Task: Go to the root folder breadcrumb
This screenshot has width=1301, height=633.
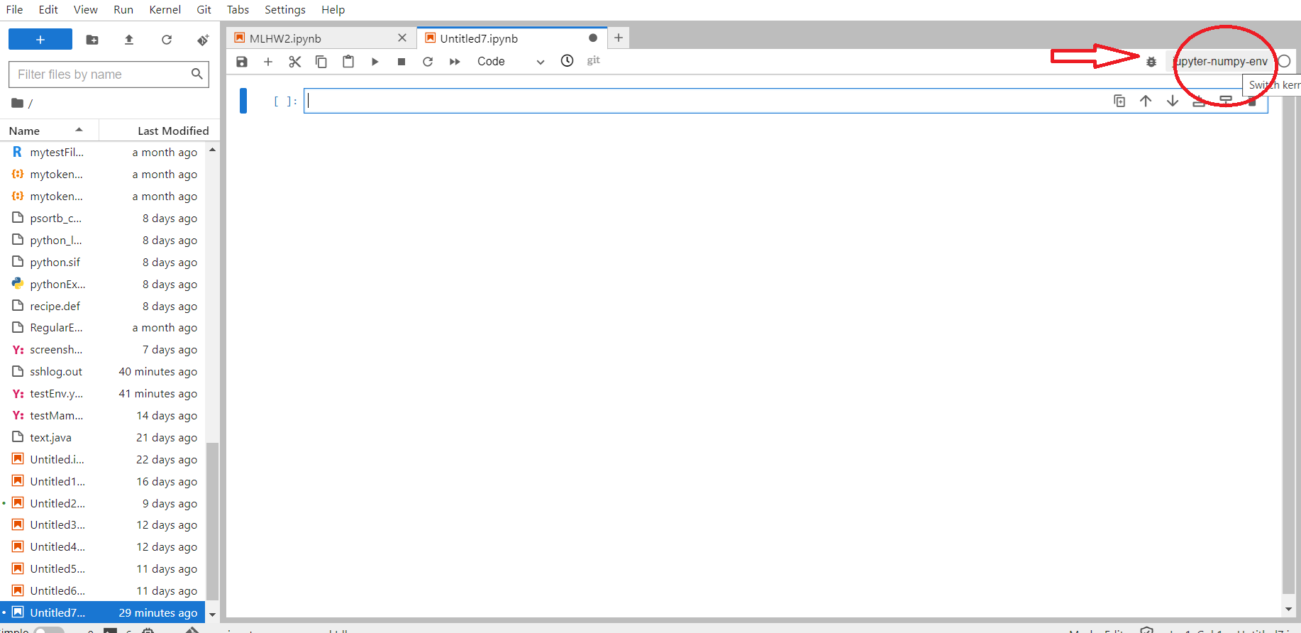Action: click(18, 103)
